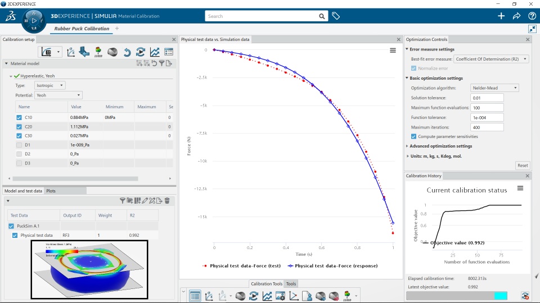Delete test data with the trash icon

click(167, 201)
